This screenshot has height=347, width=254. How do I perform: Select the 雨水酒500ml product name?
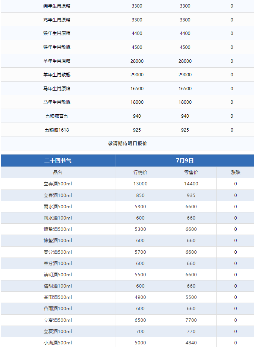click(58, 207)
